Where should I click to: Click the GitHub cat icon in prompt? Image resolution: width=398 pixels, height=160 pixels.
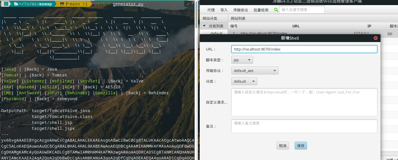[x=62, y=4]
